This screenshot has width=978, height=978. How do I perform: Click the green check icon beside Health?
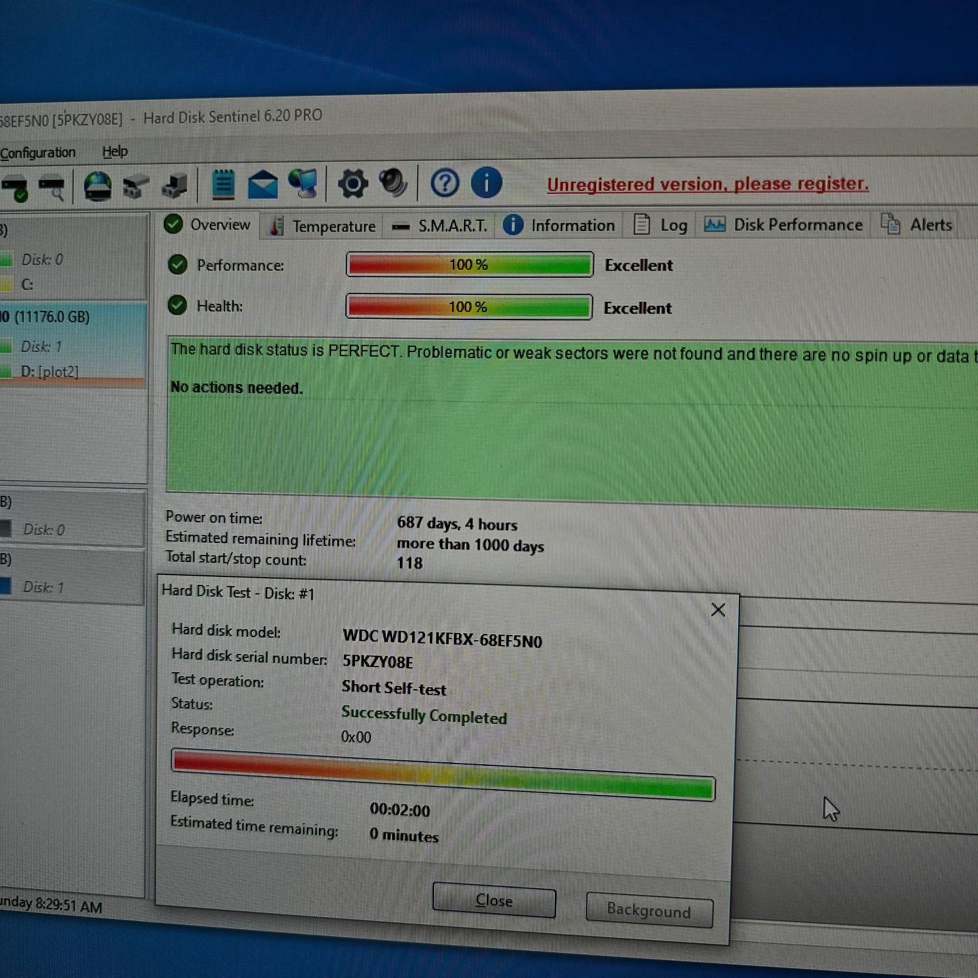coord(177,305)
